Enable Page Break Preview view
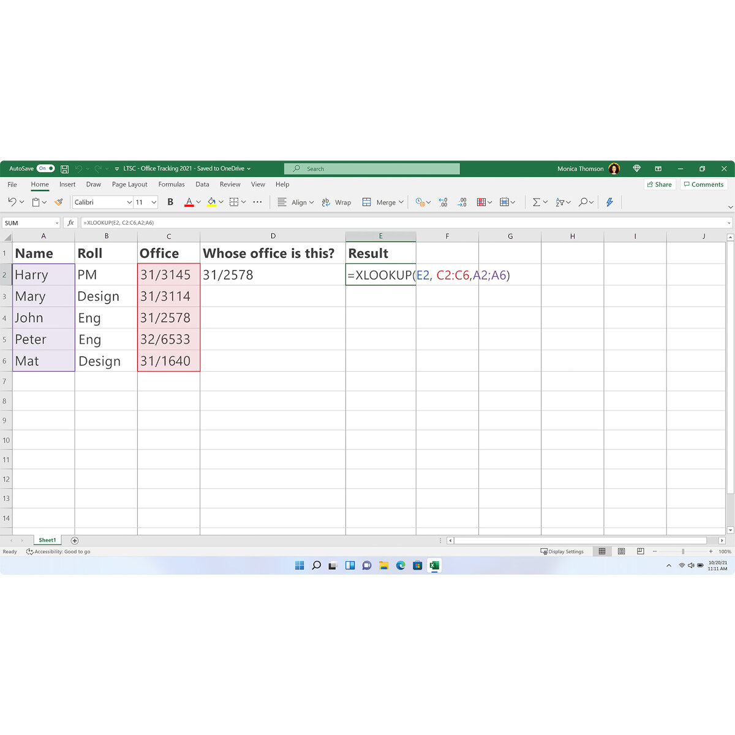 click(x=639, y=551)
